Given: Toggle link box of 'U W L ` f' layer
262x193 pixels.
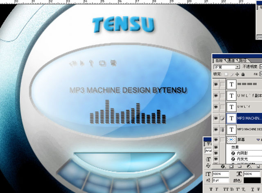Looking at the screenshot, I should pos(222,107).
